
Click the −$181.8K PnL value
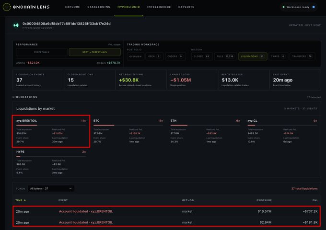click(x=310, y=222)
